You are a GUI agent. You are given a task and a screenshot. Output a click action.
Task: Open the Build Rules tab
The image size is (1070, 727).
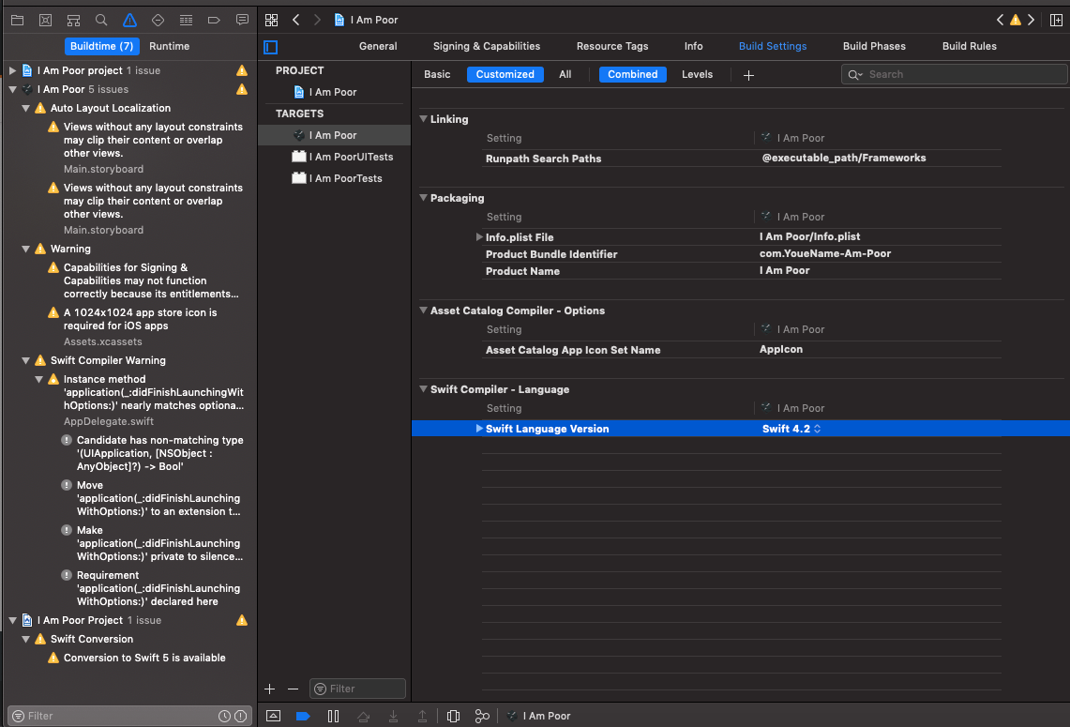pos(969,46)
